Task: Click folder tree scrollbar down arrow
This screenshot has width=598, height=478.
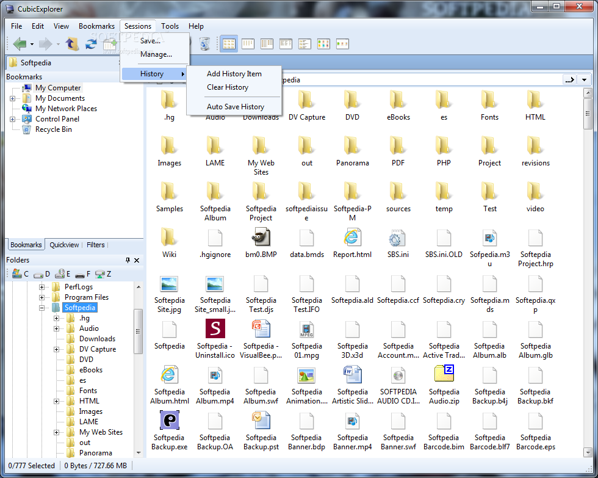Action: (x=139, y=453)
